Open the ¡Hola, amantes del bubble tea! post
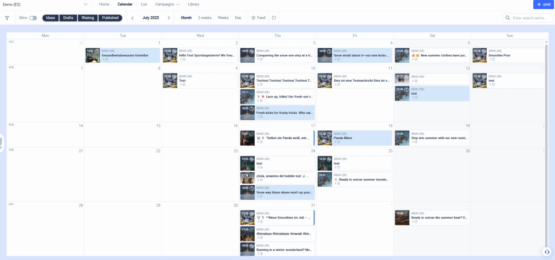The image size is (555, 260). point(277,178)
